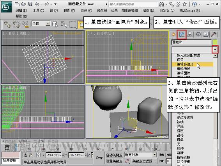Click the green object color swatch
Screen dimensions: 221x166
pyautogui.click(x=215, y=42)
